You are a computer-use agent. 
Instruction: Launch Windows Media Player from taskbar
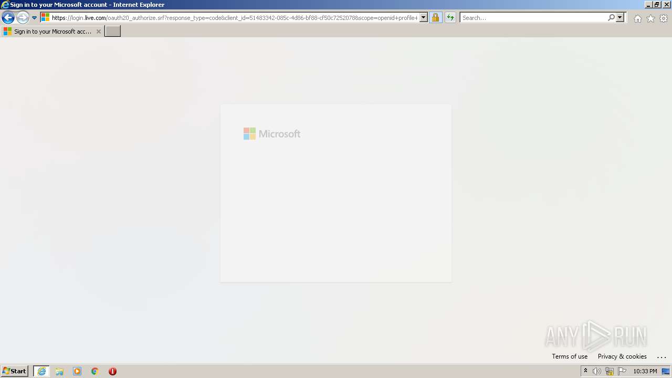77,371
